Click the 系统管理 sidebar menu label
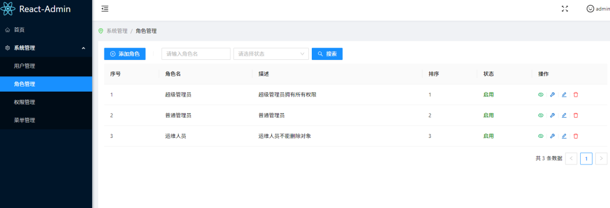This screenshot has width=610, height=208. click(24, 48)
